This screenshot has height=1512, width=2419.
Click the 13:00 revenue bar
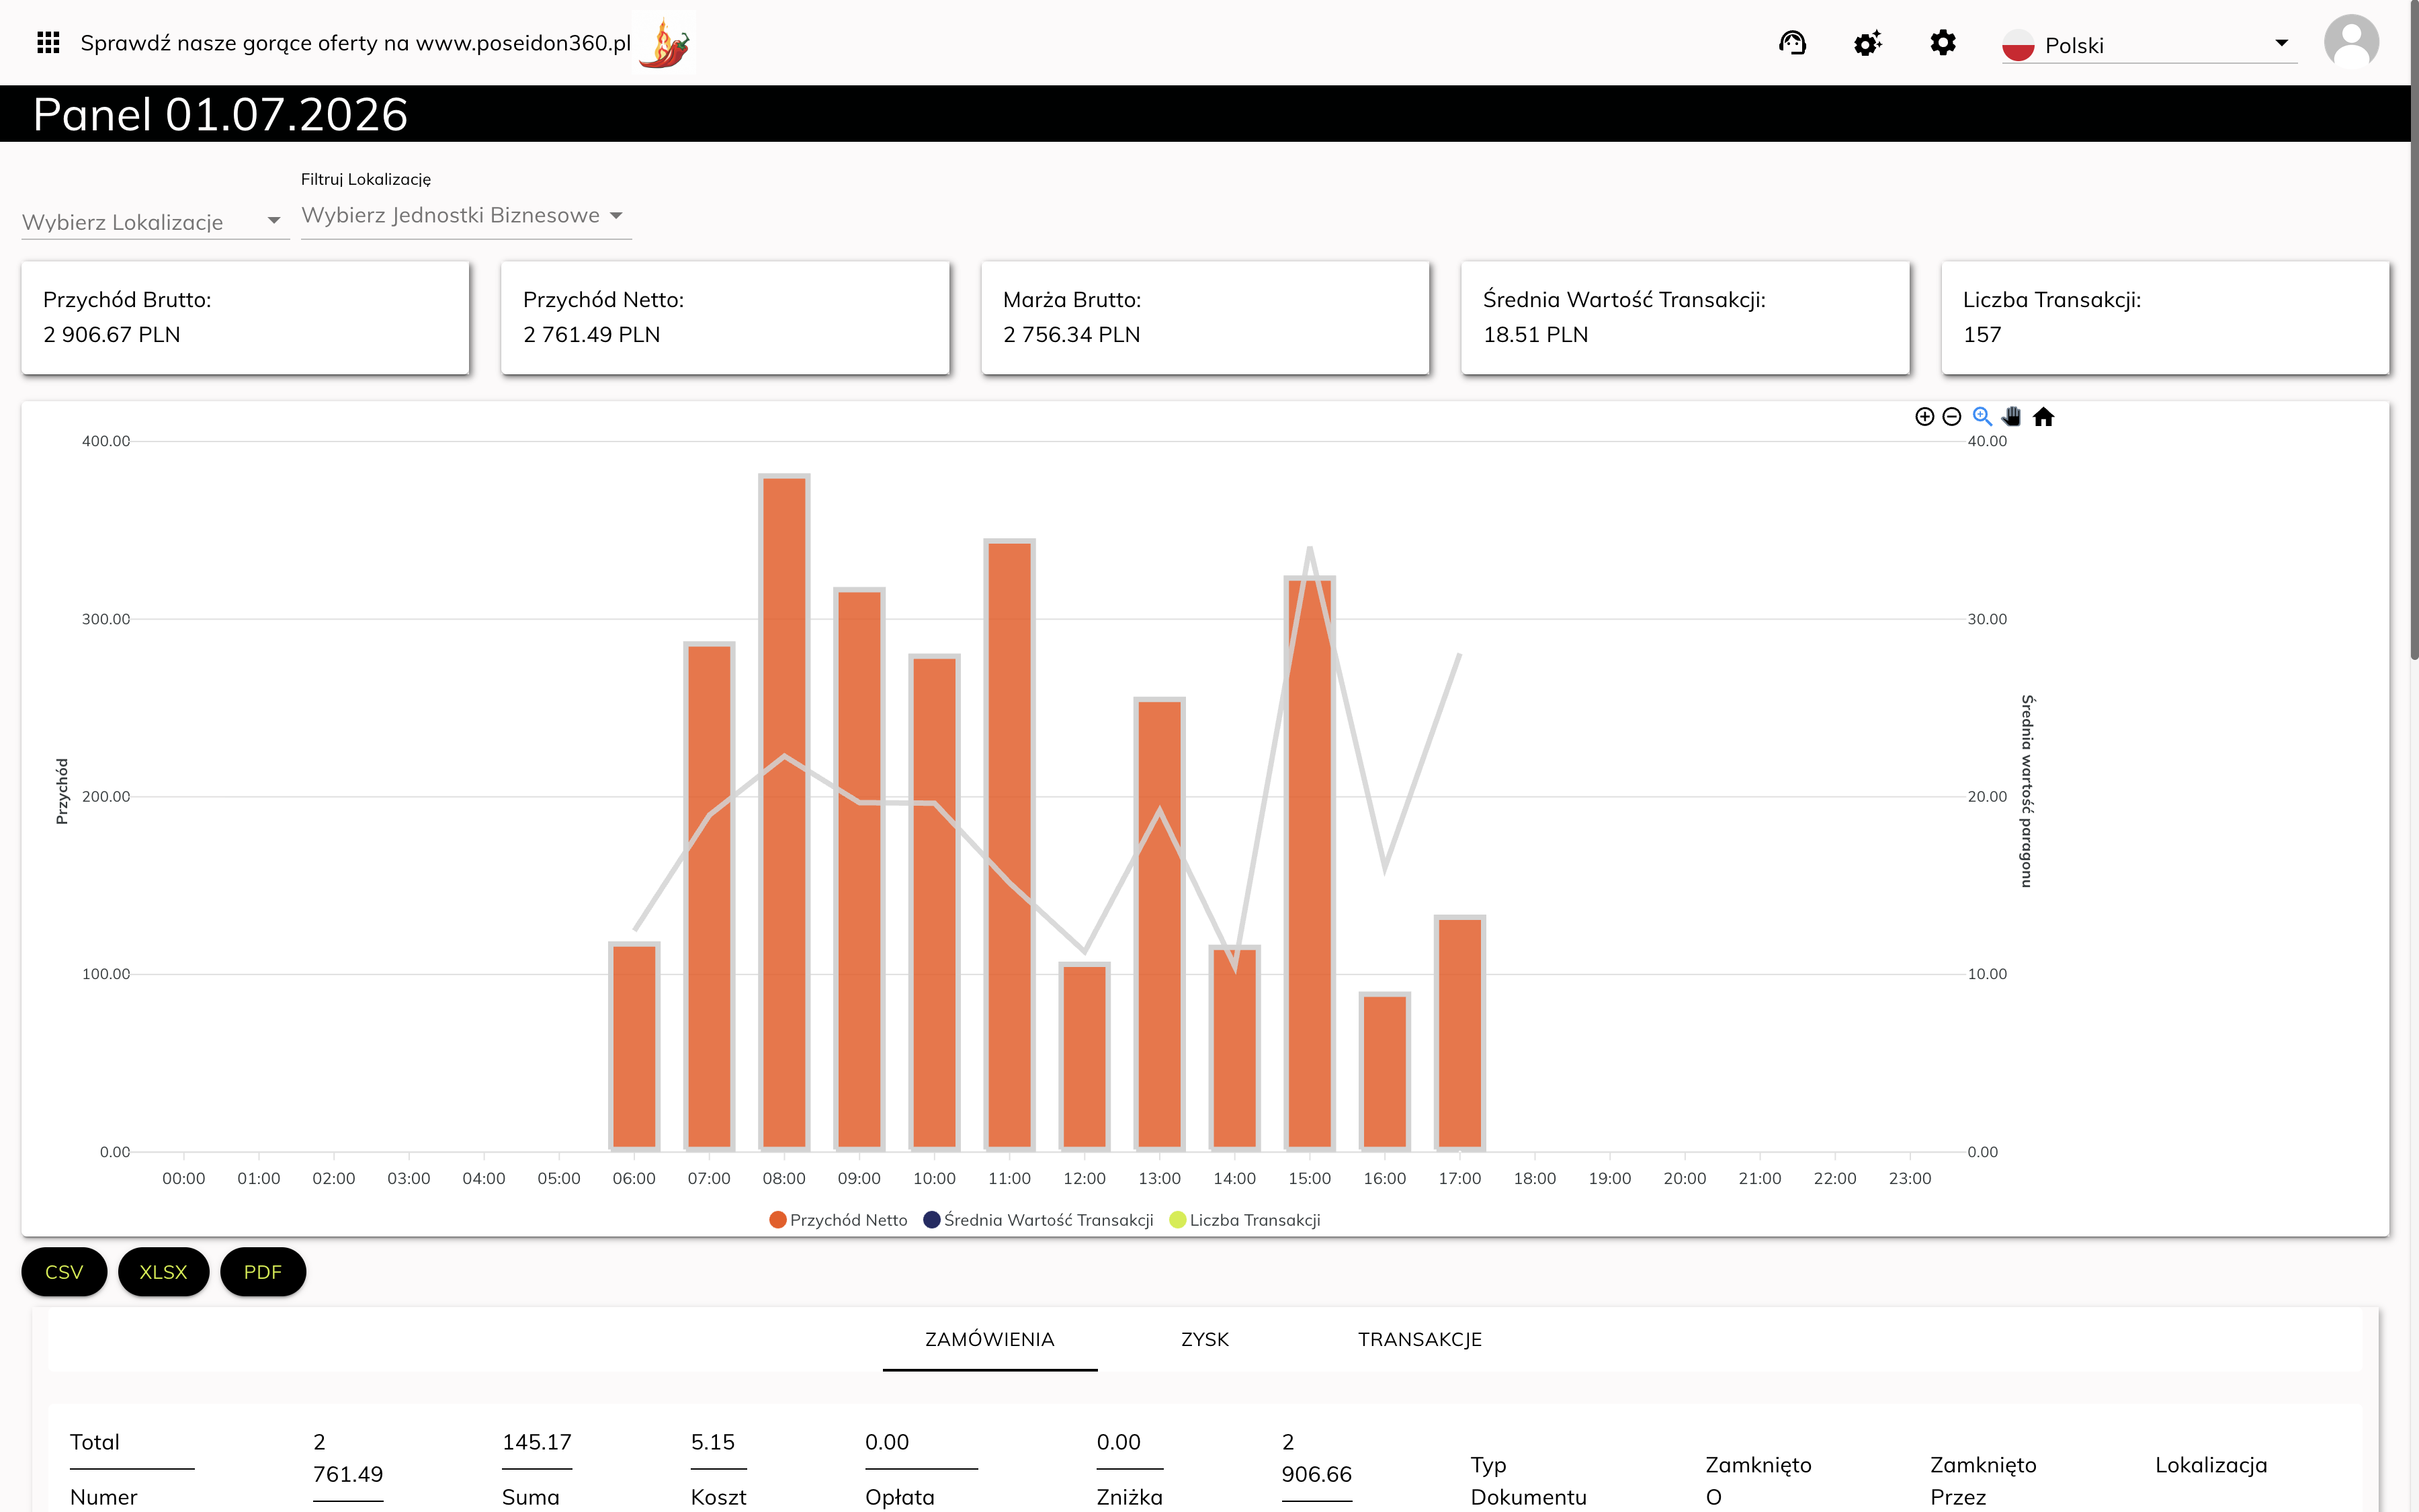click(1160, 924)
